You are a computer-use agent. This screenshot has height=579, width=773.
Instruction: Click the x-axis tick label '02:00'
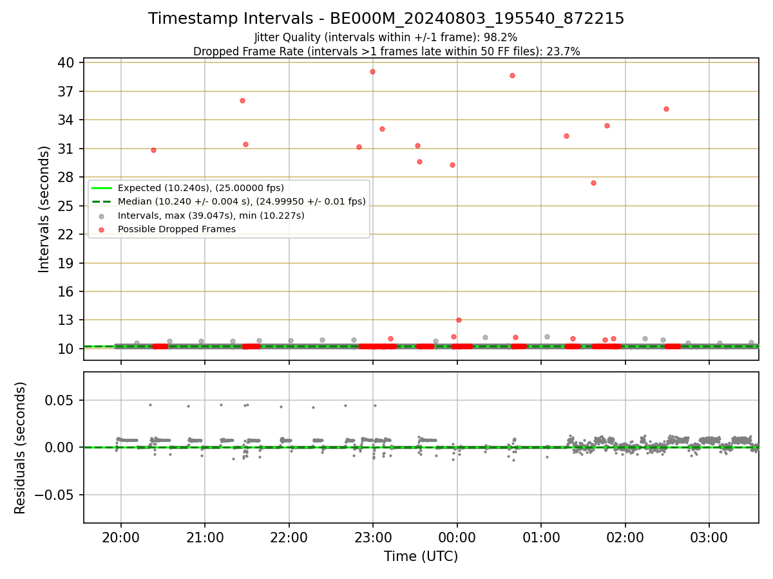pyautogui.click(x=625, y=538)
